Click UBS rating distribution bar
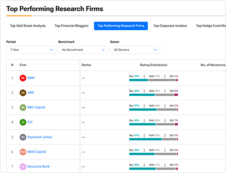226x173 pixels. click(154, 95)
